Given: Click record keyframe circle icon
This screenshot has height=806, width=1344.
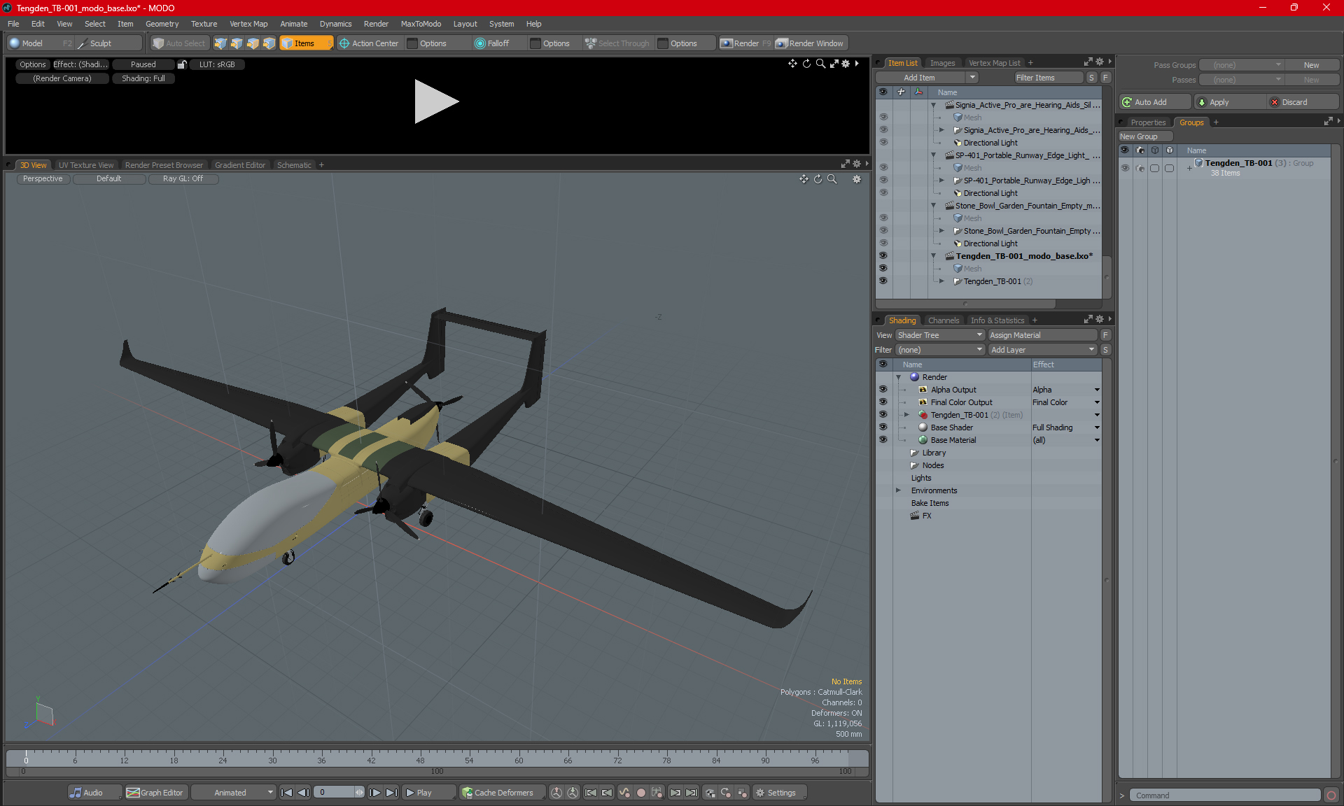Looking at the screenshot, I should (x=640, y=793).
